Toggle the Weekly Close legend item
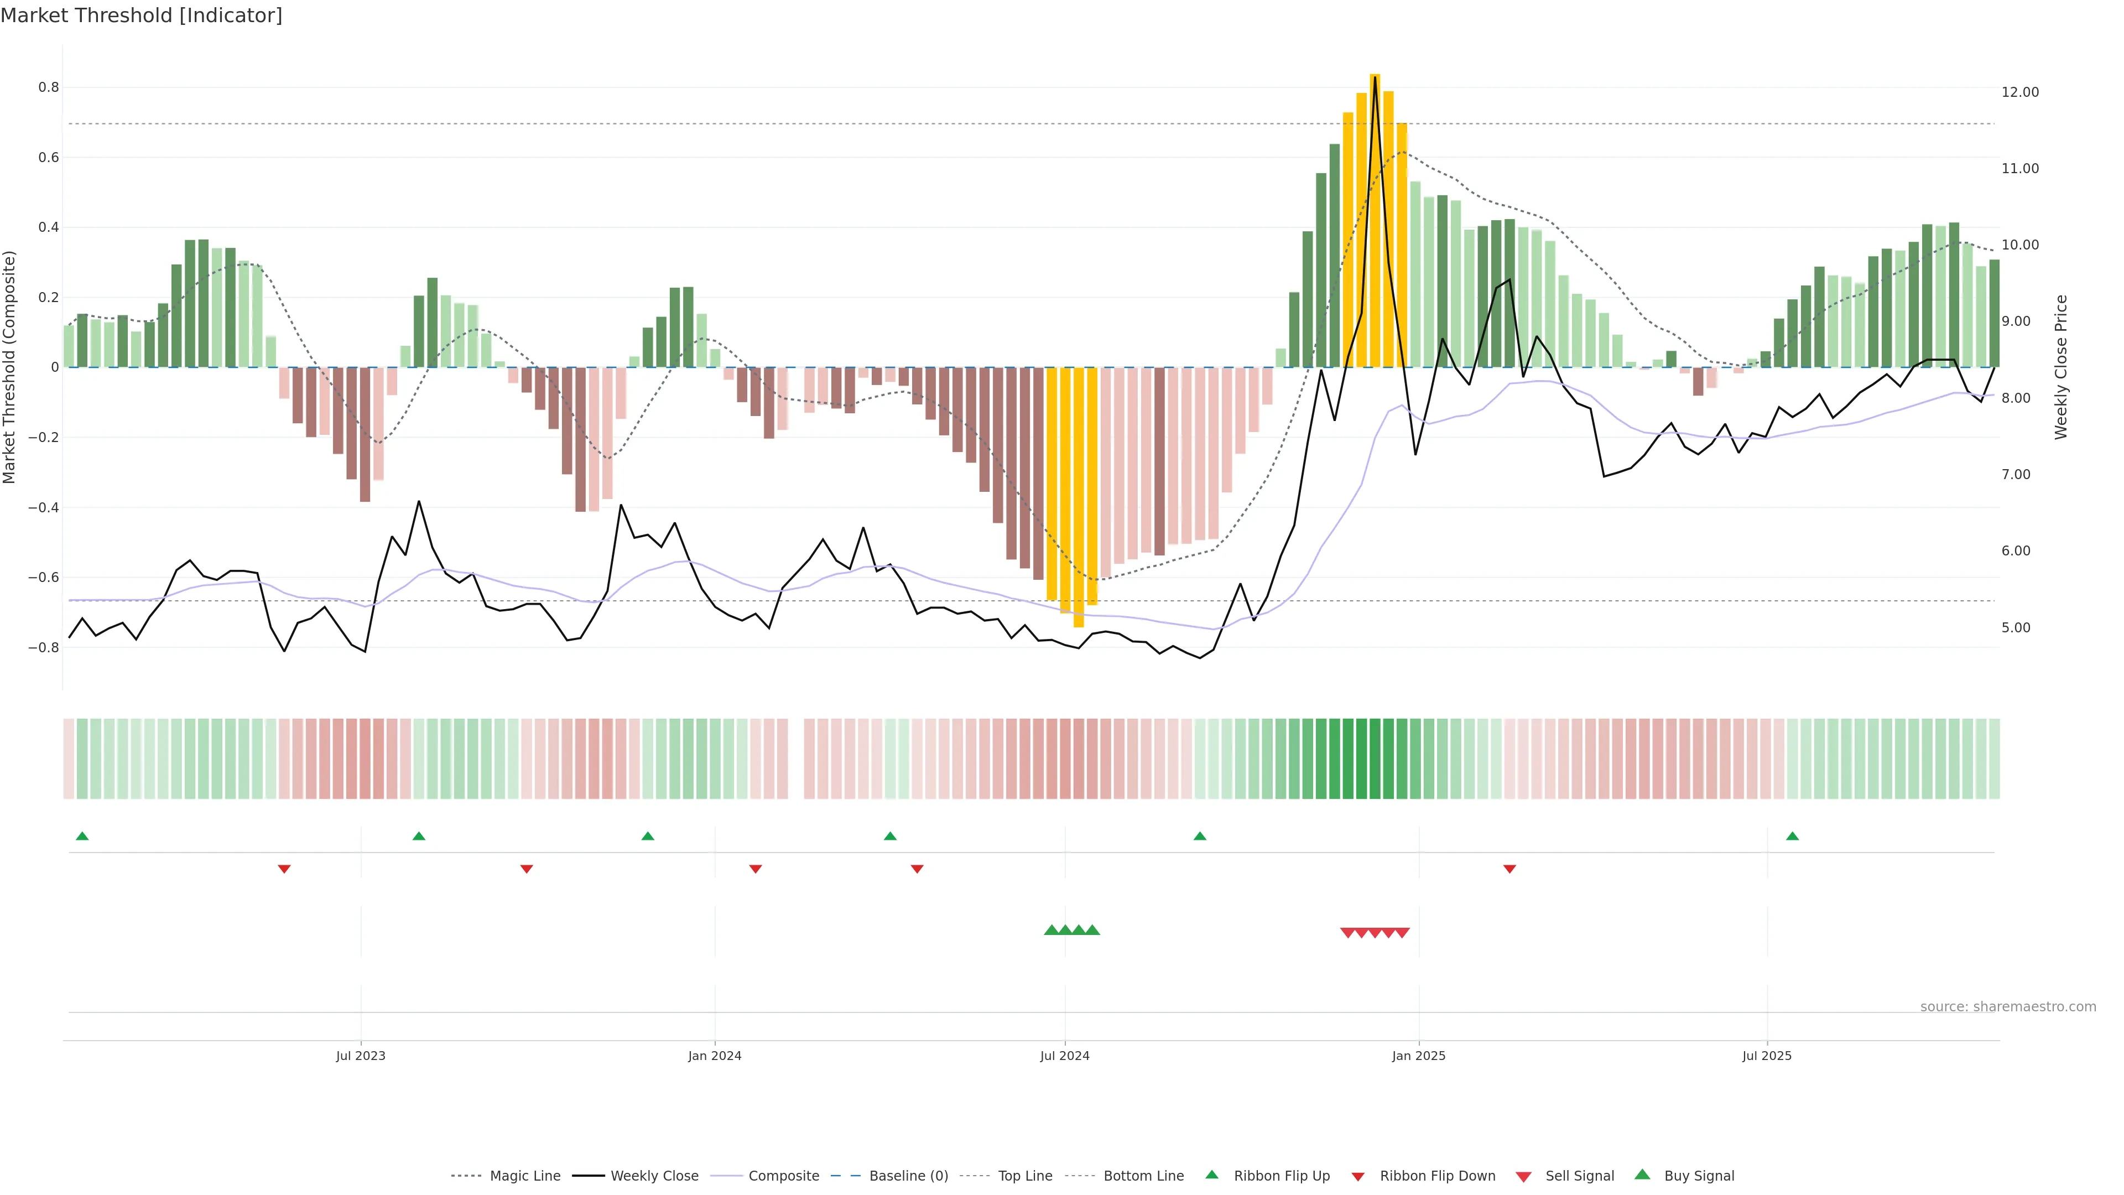 pos(654,1176)
